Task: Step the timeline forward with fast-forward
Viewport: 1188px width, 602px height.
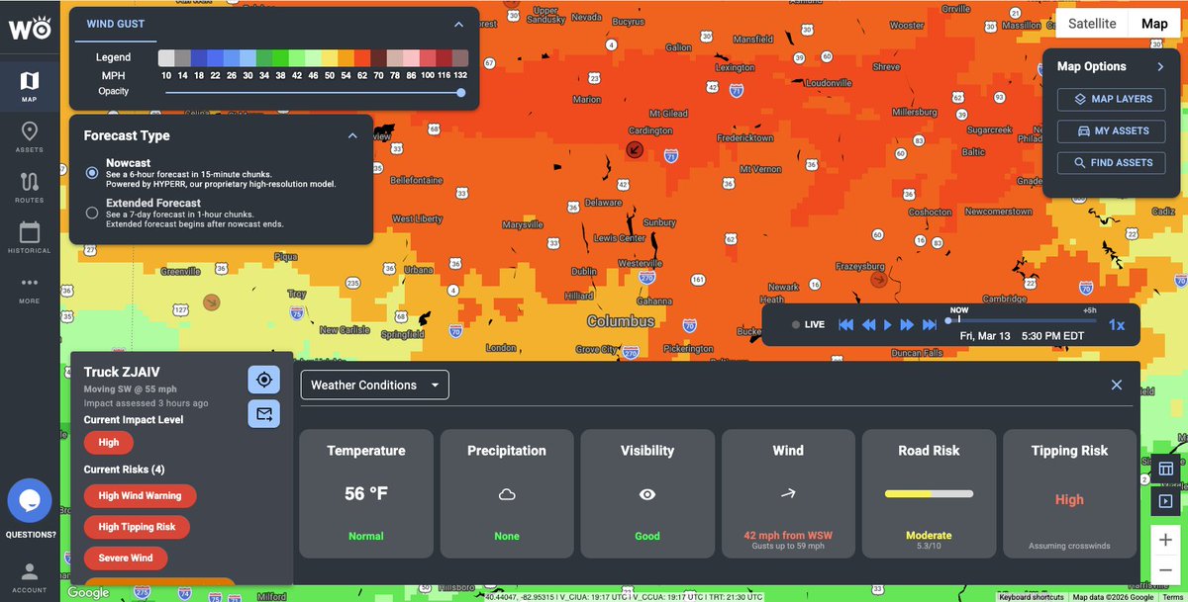Action: pyautogui.click(x=907, y=324)
